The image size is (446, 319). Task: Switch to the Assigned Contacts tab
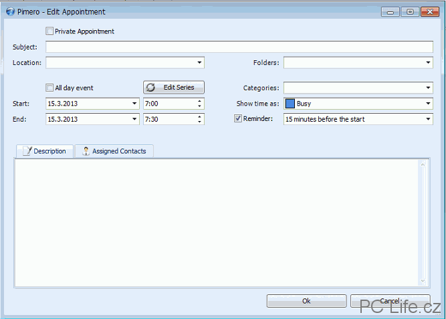coord(114,151)
